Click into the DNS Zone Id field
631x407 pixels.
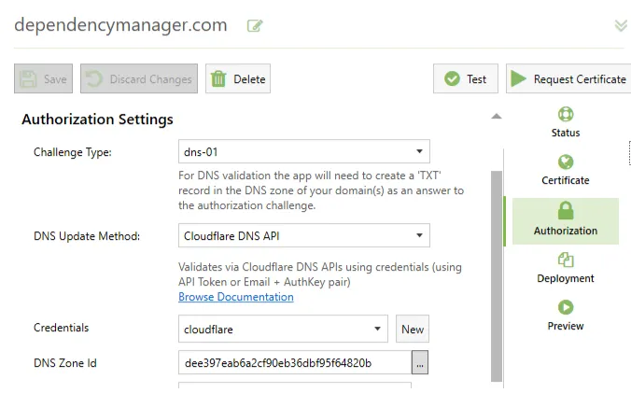tap(293, 363)
